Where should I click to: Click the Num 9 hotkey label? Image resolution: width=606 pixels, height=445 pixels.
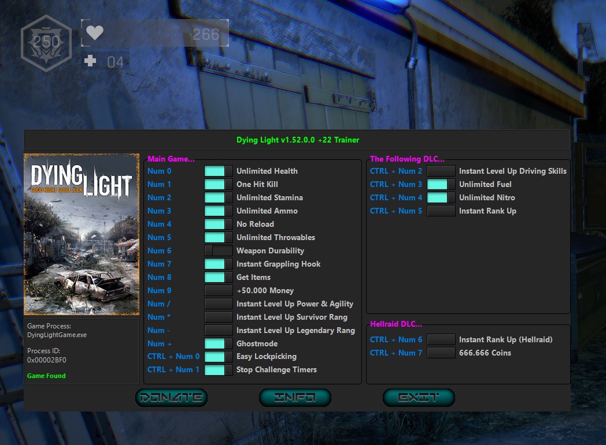pyautogui.click(x=159, y=290)
